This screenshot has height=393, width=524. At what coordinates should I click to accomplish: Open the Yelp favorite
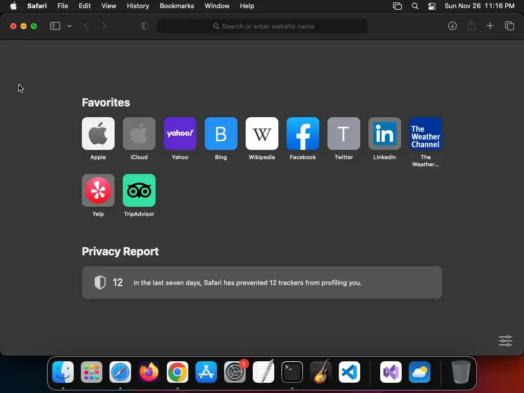pos(98,190)
